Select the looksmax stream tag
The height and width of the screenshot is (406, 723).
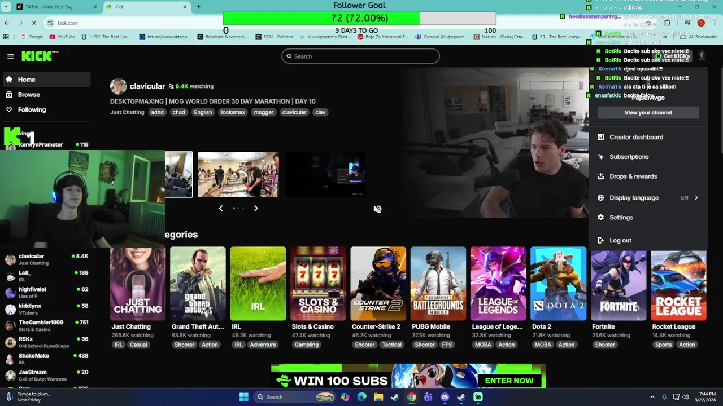click(233, 112)
